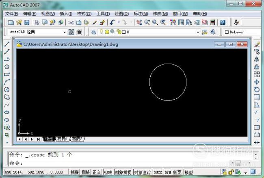
Task: Select the Polygon draw tool
Action: tap(7, 67)
